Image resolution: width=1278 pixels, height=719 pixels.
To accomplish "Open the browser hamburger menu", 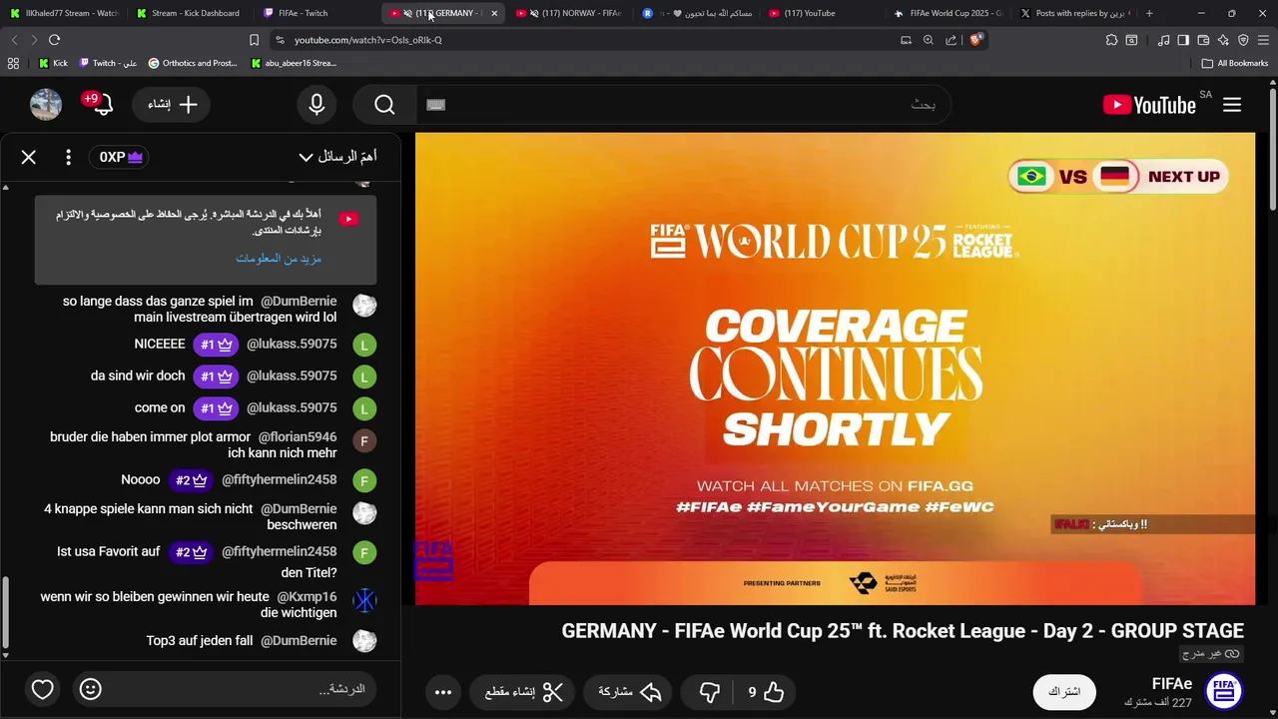I will click(x=1263, y=40).
